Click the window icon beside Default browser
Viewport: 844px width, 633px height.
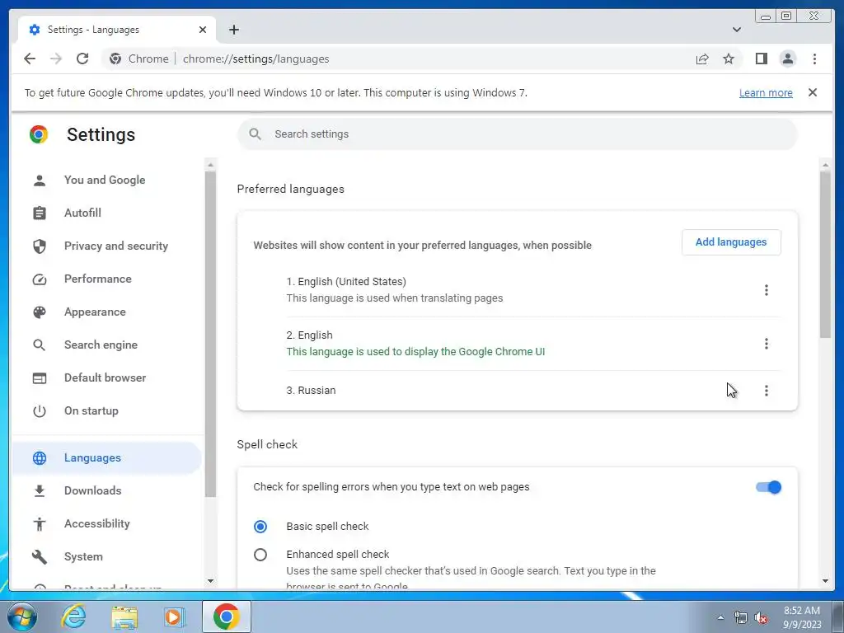(x=40, y=378)
